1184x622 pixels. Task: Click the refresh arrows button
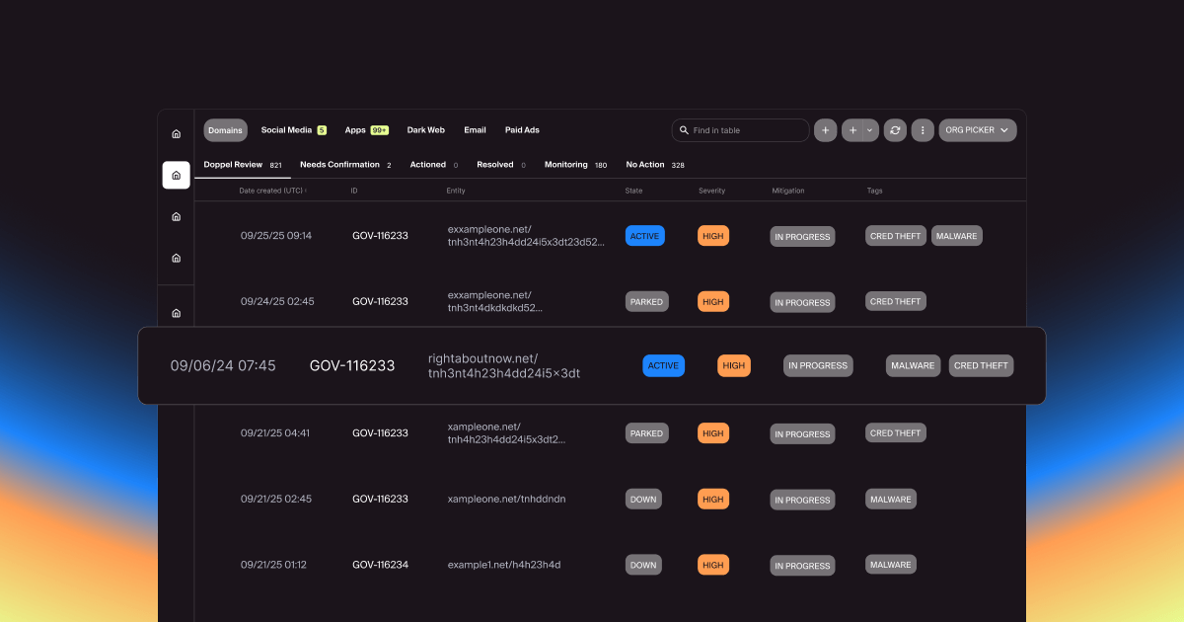895,130
